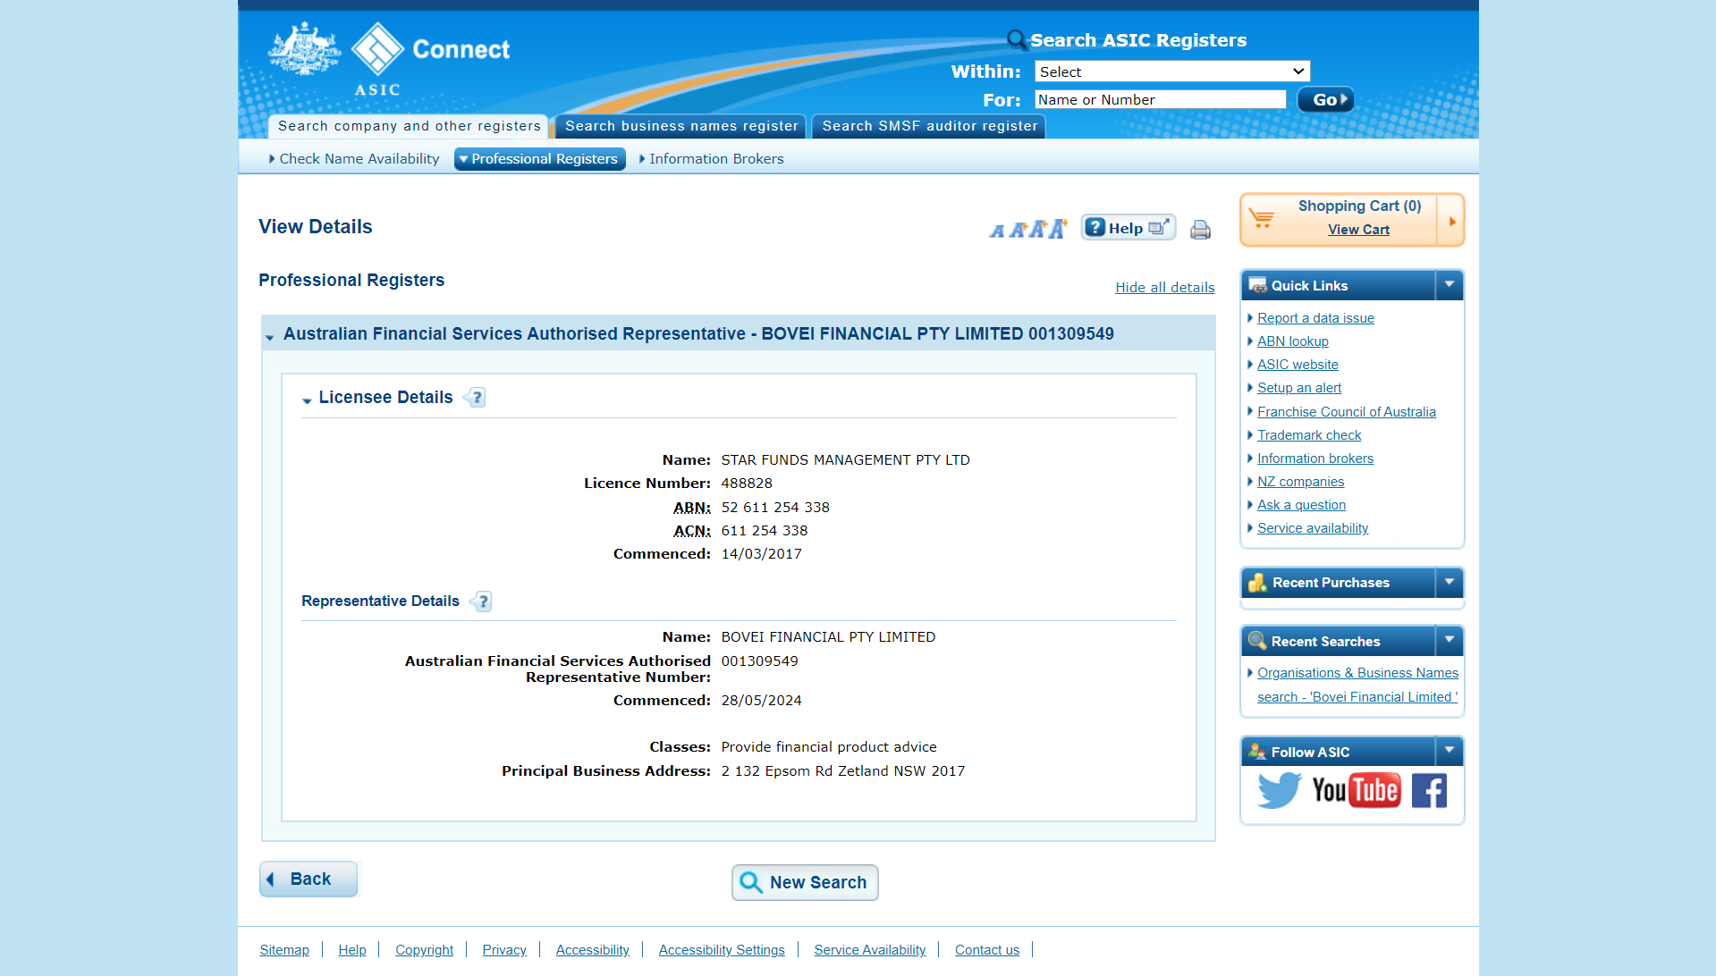Viewport: 1716px width, 976px height.
Task: Focus the Name or Number search field
Action: pyautogui.click(x=1161, y=100)
